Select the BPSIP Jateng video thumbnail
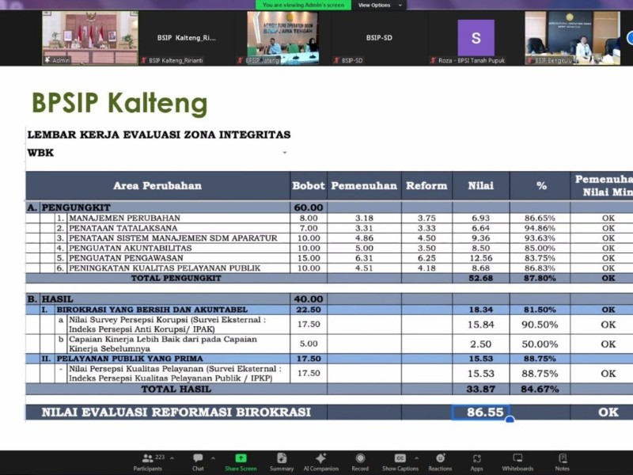633x475 pixels. [x=282, y=37]
